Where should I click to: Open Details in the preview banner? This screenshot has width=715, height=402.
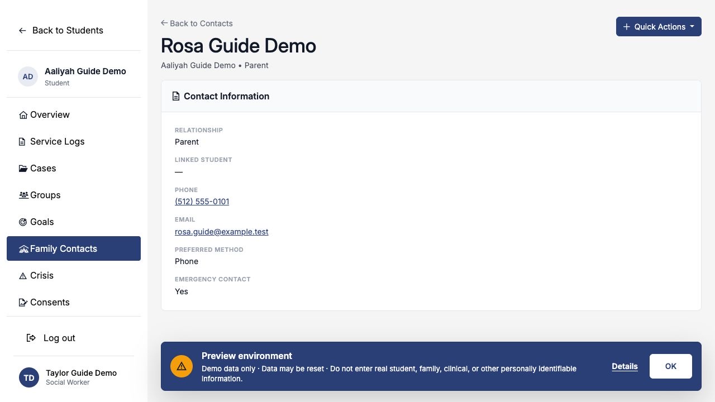coord(625,366)
